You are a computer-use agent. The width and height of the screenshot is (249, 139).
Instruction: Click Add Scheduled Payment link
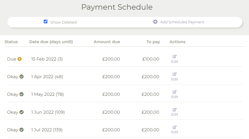tap(182, 22)
